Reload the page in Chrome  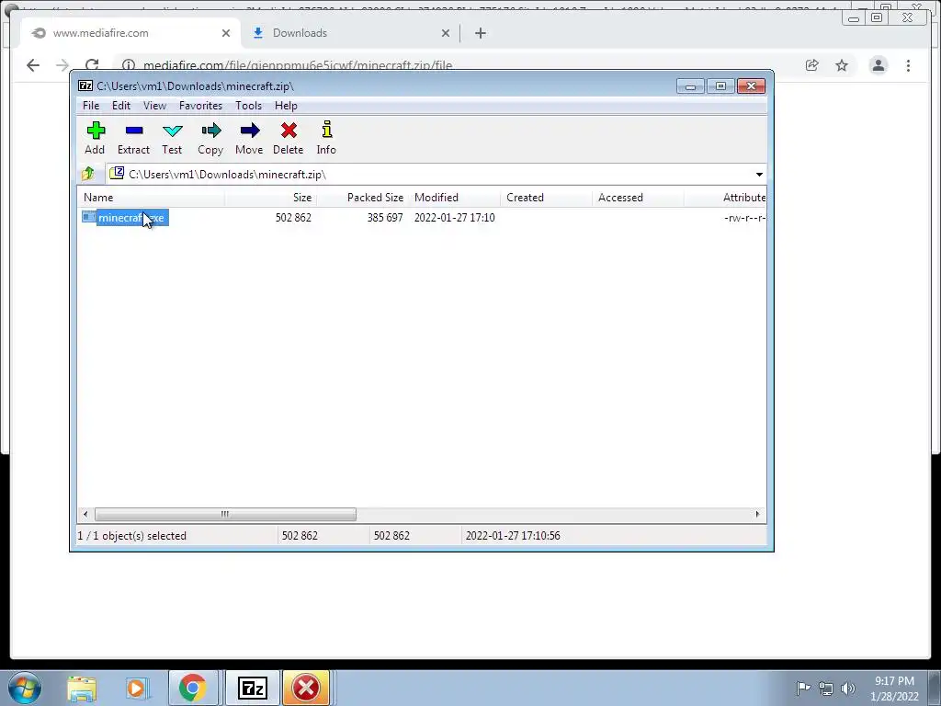92,65
